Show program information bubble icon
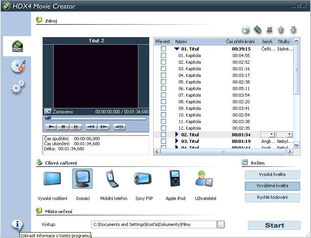This screenshot has height=238, width=311. point(17,225)
